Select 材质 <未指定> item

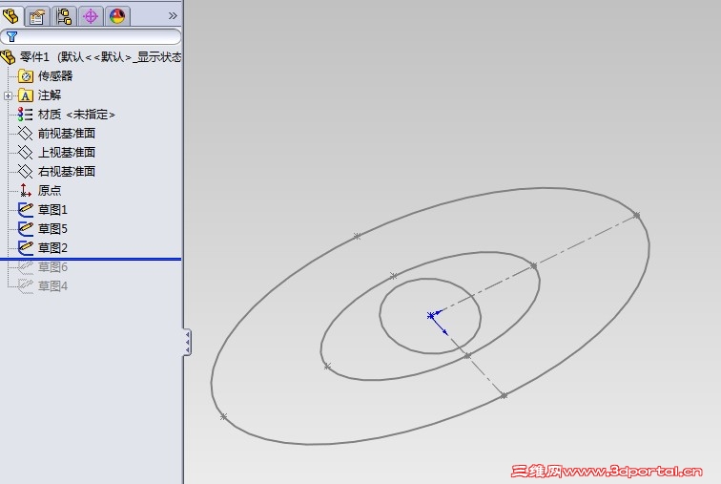pos(76,115)
